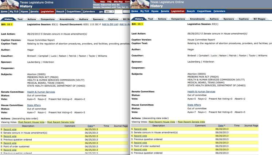Open the Committees menu in the right window

point(205,11)
